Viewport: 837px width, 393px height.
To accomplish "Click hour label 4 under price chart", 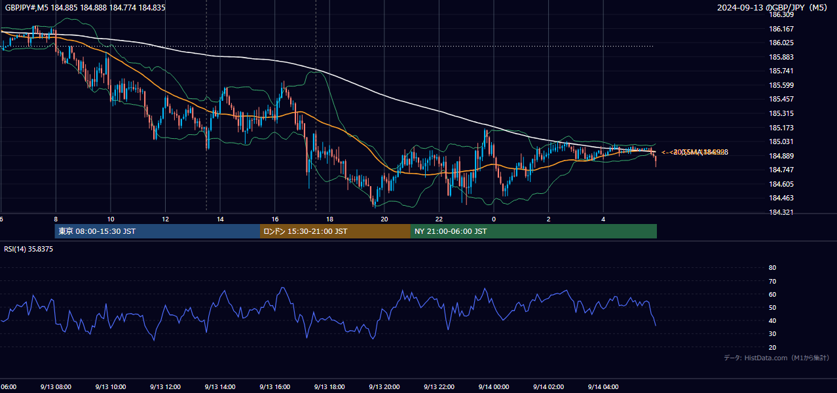I will pos(604,219).
